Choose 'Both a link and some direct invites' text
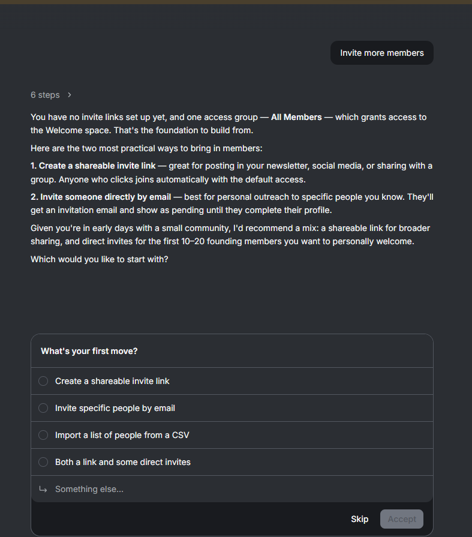This screenshot has height=537, width=472. [x=123, y=463]
